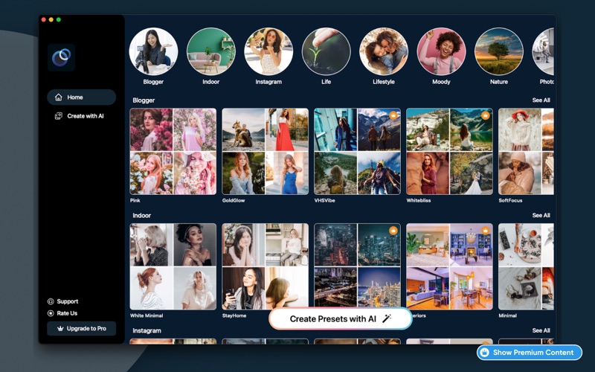This screenshot has height=372, width=595.
Task: Click the Blogger section heading
Action: (x=144, y=100)
